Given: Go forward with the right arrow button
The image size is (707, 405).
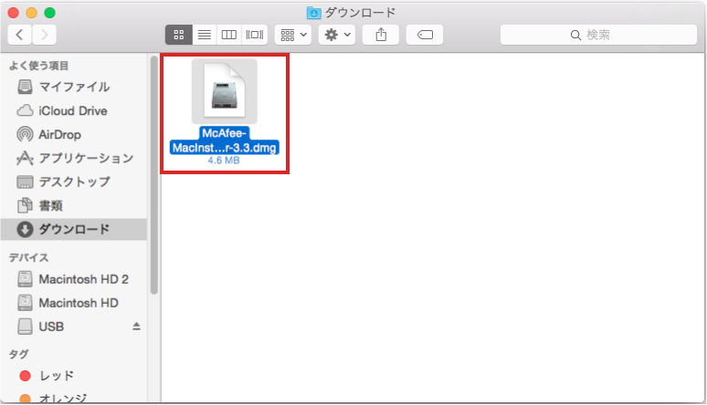Looking at the screenshot, I should [44, 35].
